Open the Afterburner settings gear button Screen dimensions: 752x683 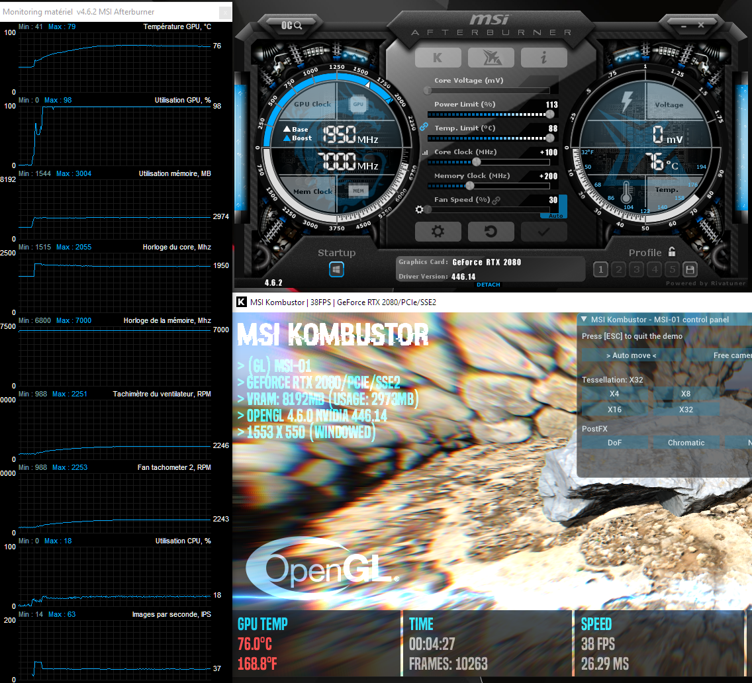(x=438, y=232)
